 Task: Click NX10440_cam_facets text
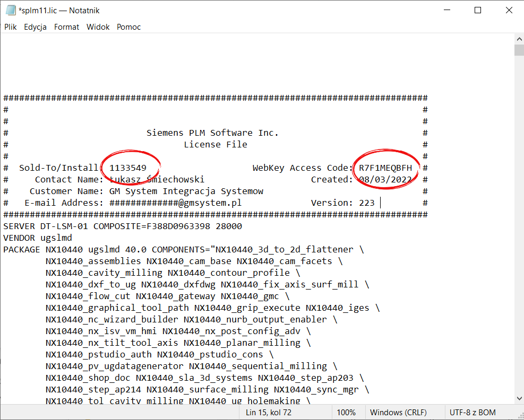coord(285,261)
